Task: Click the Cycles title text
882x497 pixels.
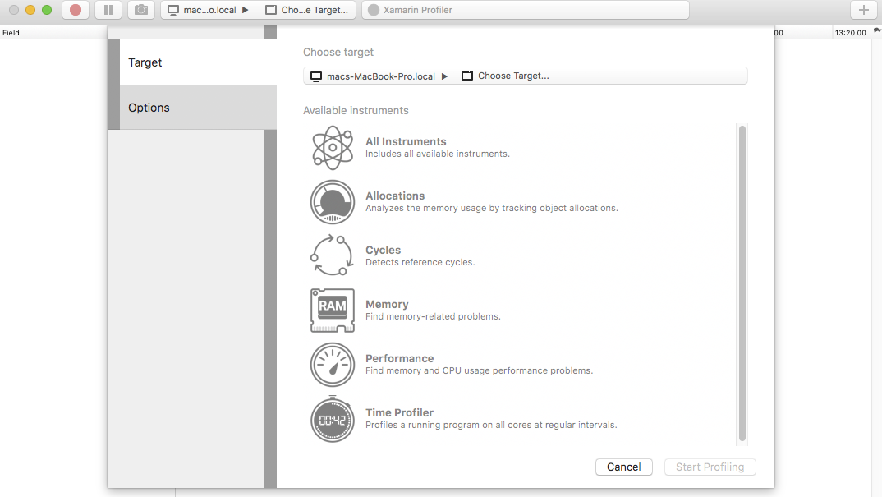Action: tap(383, 250)
